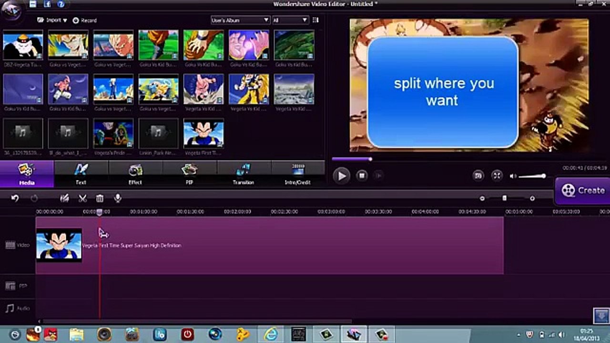This screenshot has height=343, width=610.
Task: Switch to the Transition tab
Action: point(244,174)
